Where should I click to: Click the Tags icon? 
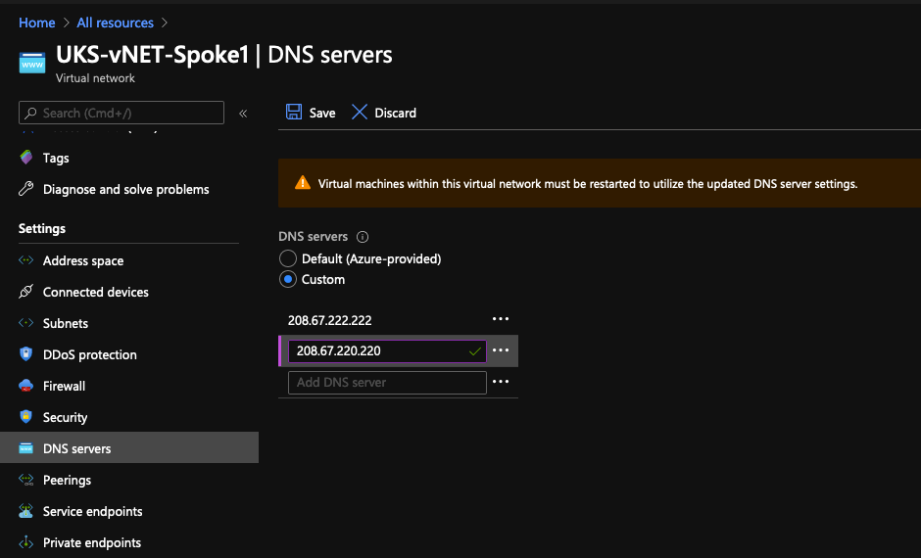point(25,158)
